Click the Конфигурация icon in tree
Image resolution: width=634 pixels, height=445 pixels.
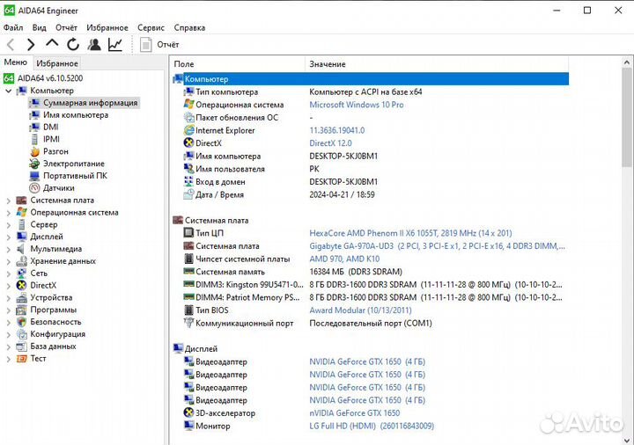pos(22,334)
